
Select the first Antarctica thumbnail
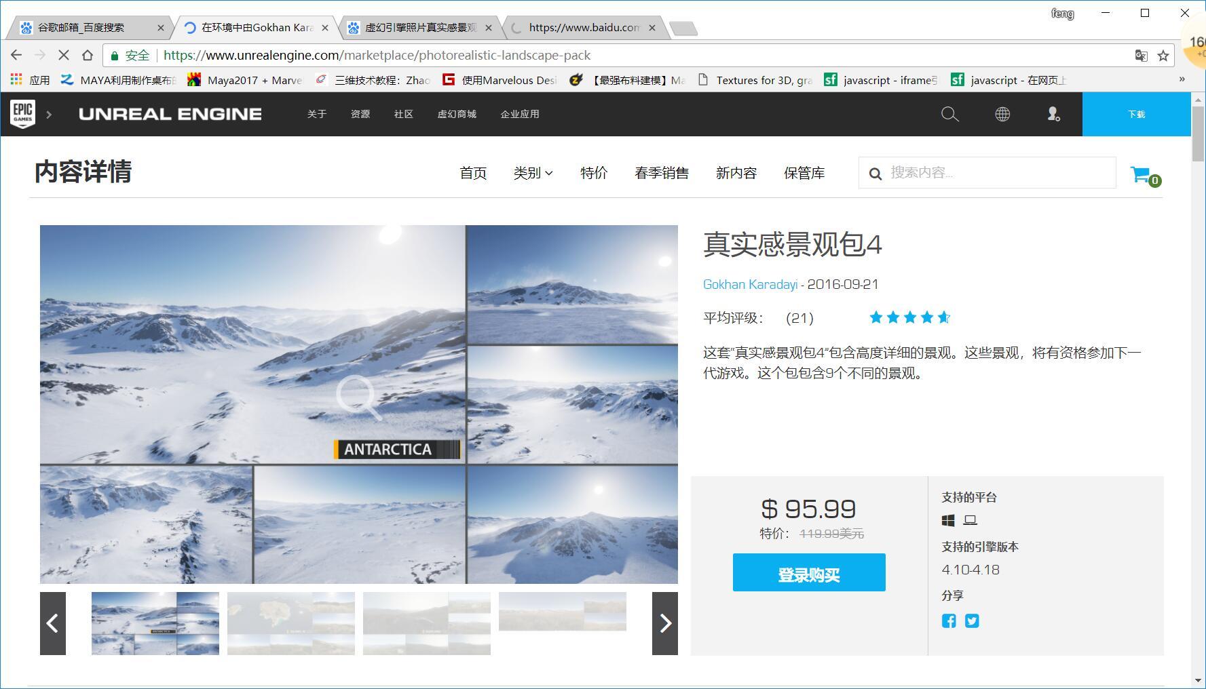(155, 623)
